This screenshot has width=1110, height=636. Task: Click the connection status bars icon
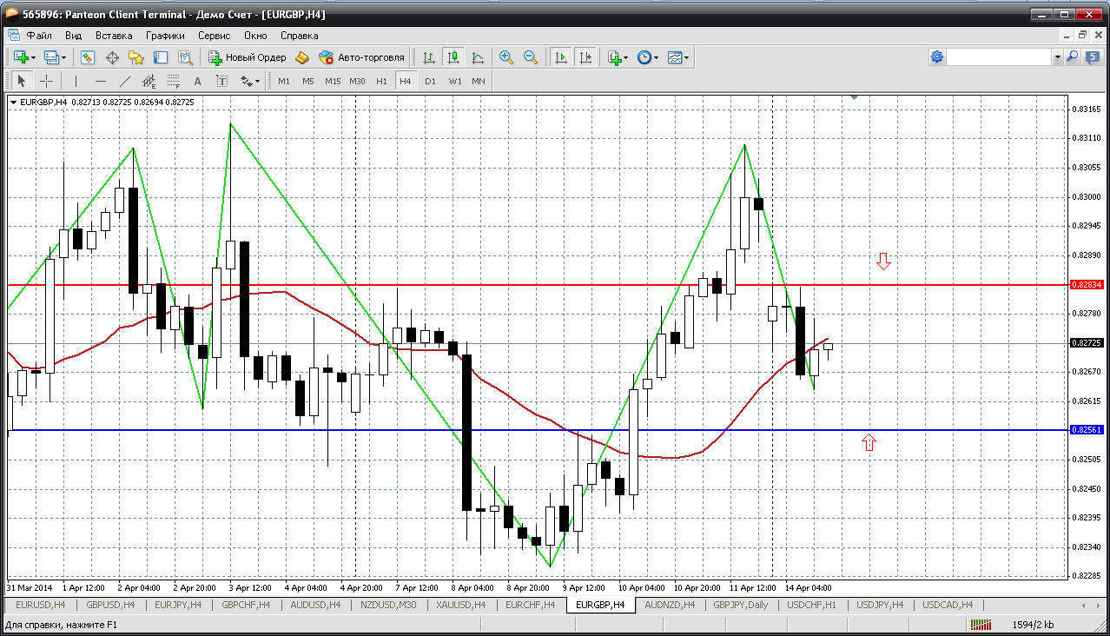981,625
